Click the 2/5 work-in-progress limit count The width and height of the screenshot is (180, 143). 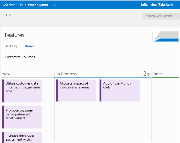[146, 74]
